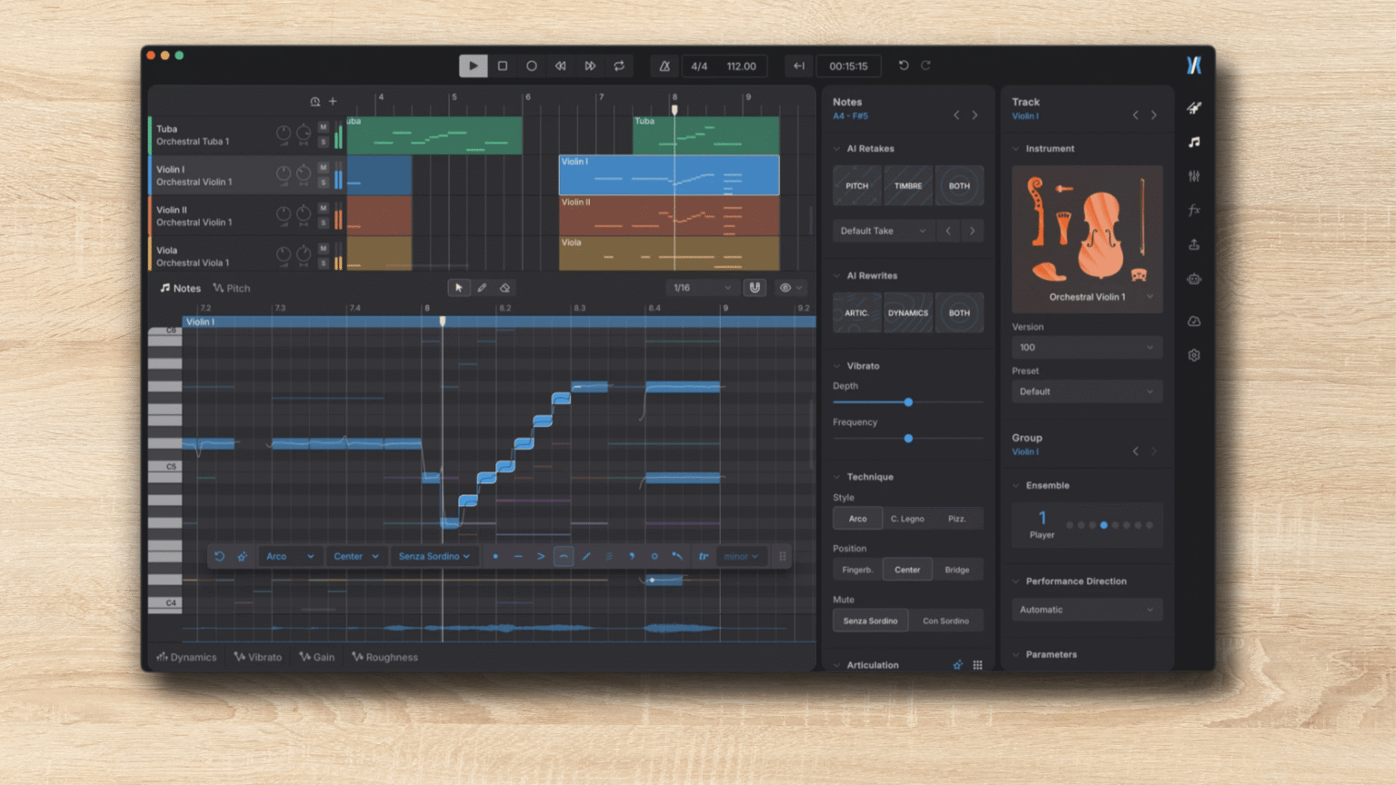The image size is (1396, 785).
Task: Click the slur articulation icon
Action: 563,556
